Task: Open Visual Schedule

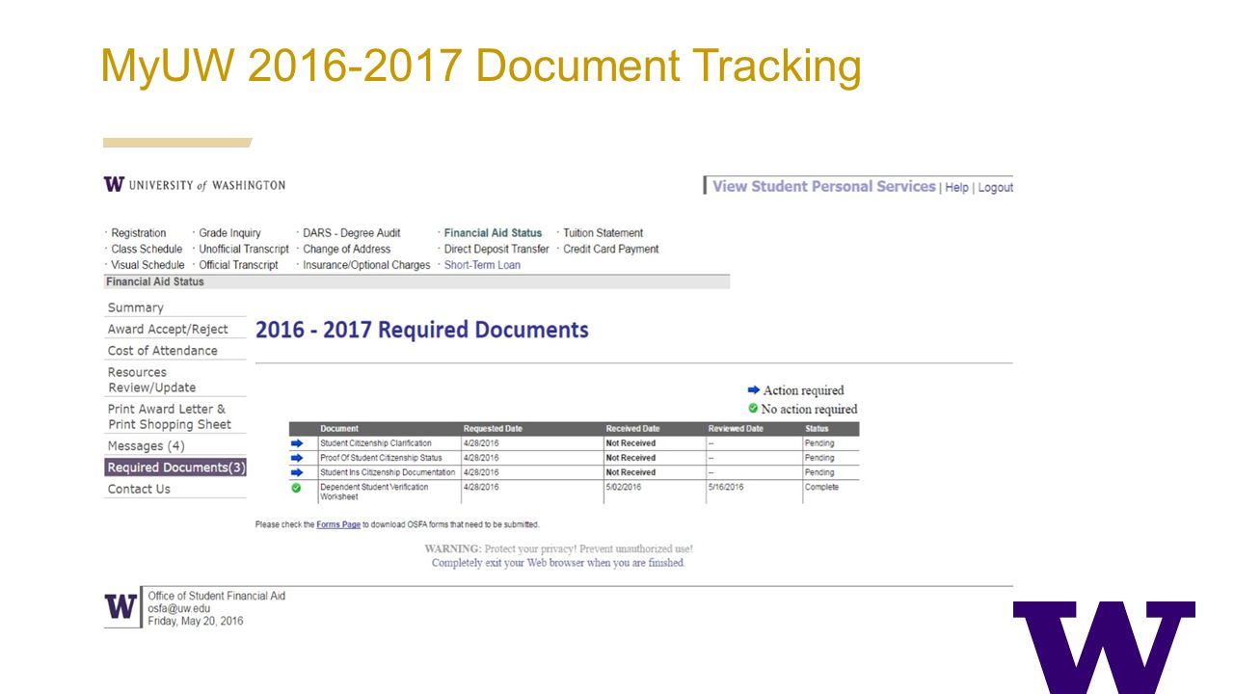Action: pyautogui.click(x=148, y=265)
